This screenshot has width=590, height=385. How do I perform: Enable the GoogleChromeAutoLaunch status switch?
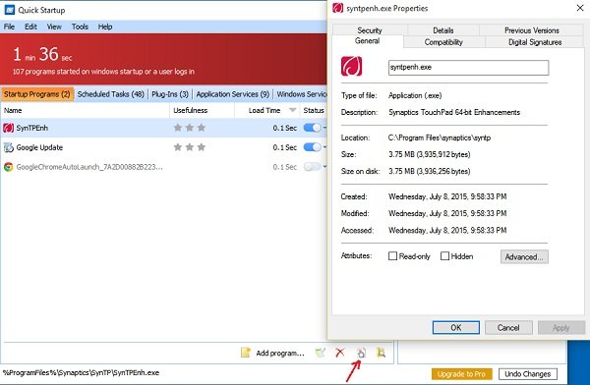[x=313, y=167]
